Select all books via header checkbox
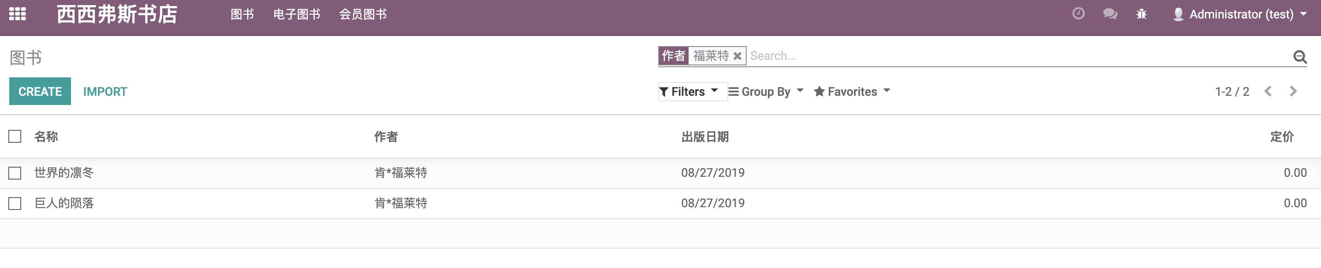Image resolution: width=1321 pixels, height=268 pixels. [x=14, y=137]
